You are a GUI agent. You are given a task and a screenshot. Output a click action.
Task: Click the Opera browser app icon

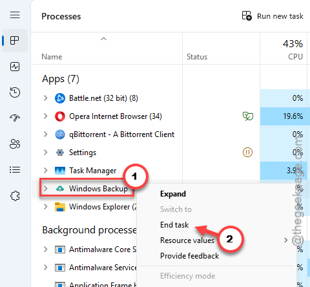click(x=60, y=116)
